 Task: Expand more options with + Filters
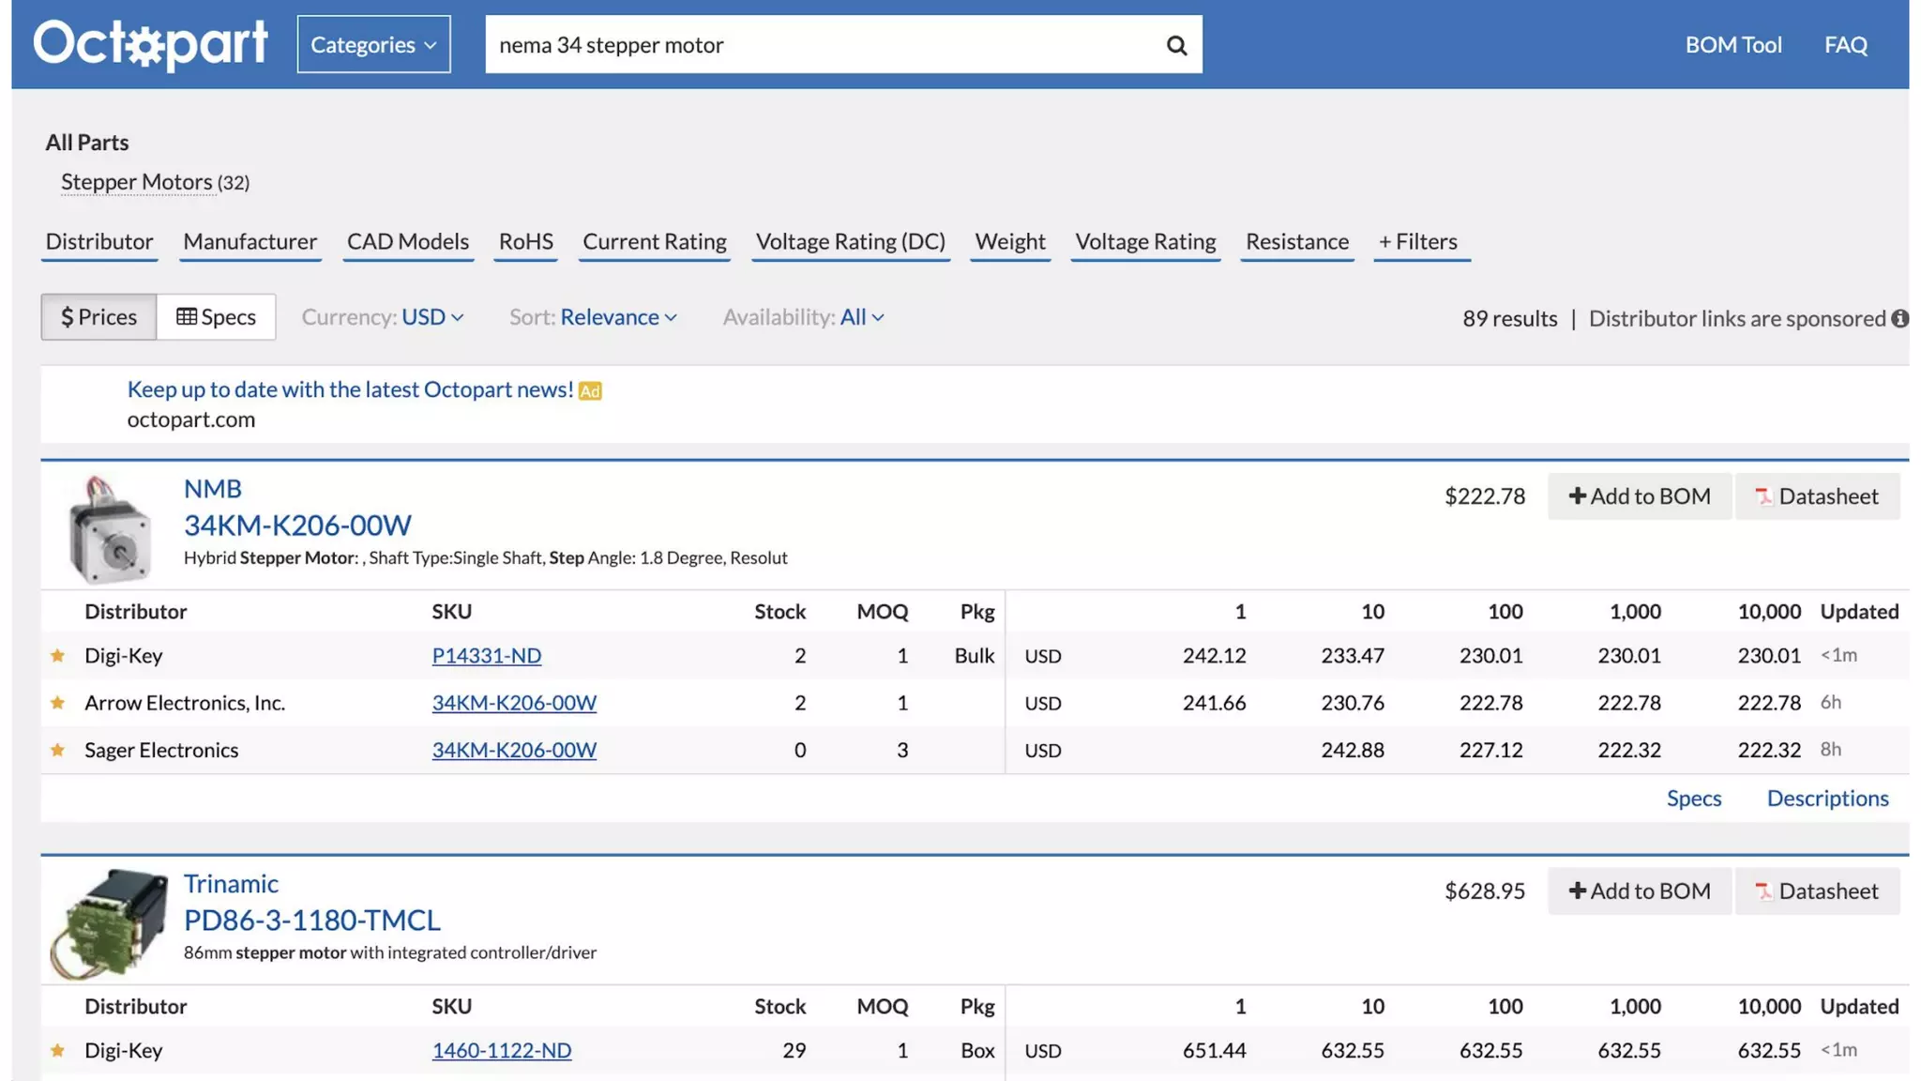1417,241
